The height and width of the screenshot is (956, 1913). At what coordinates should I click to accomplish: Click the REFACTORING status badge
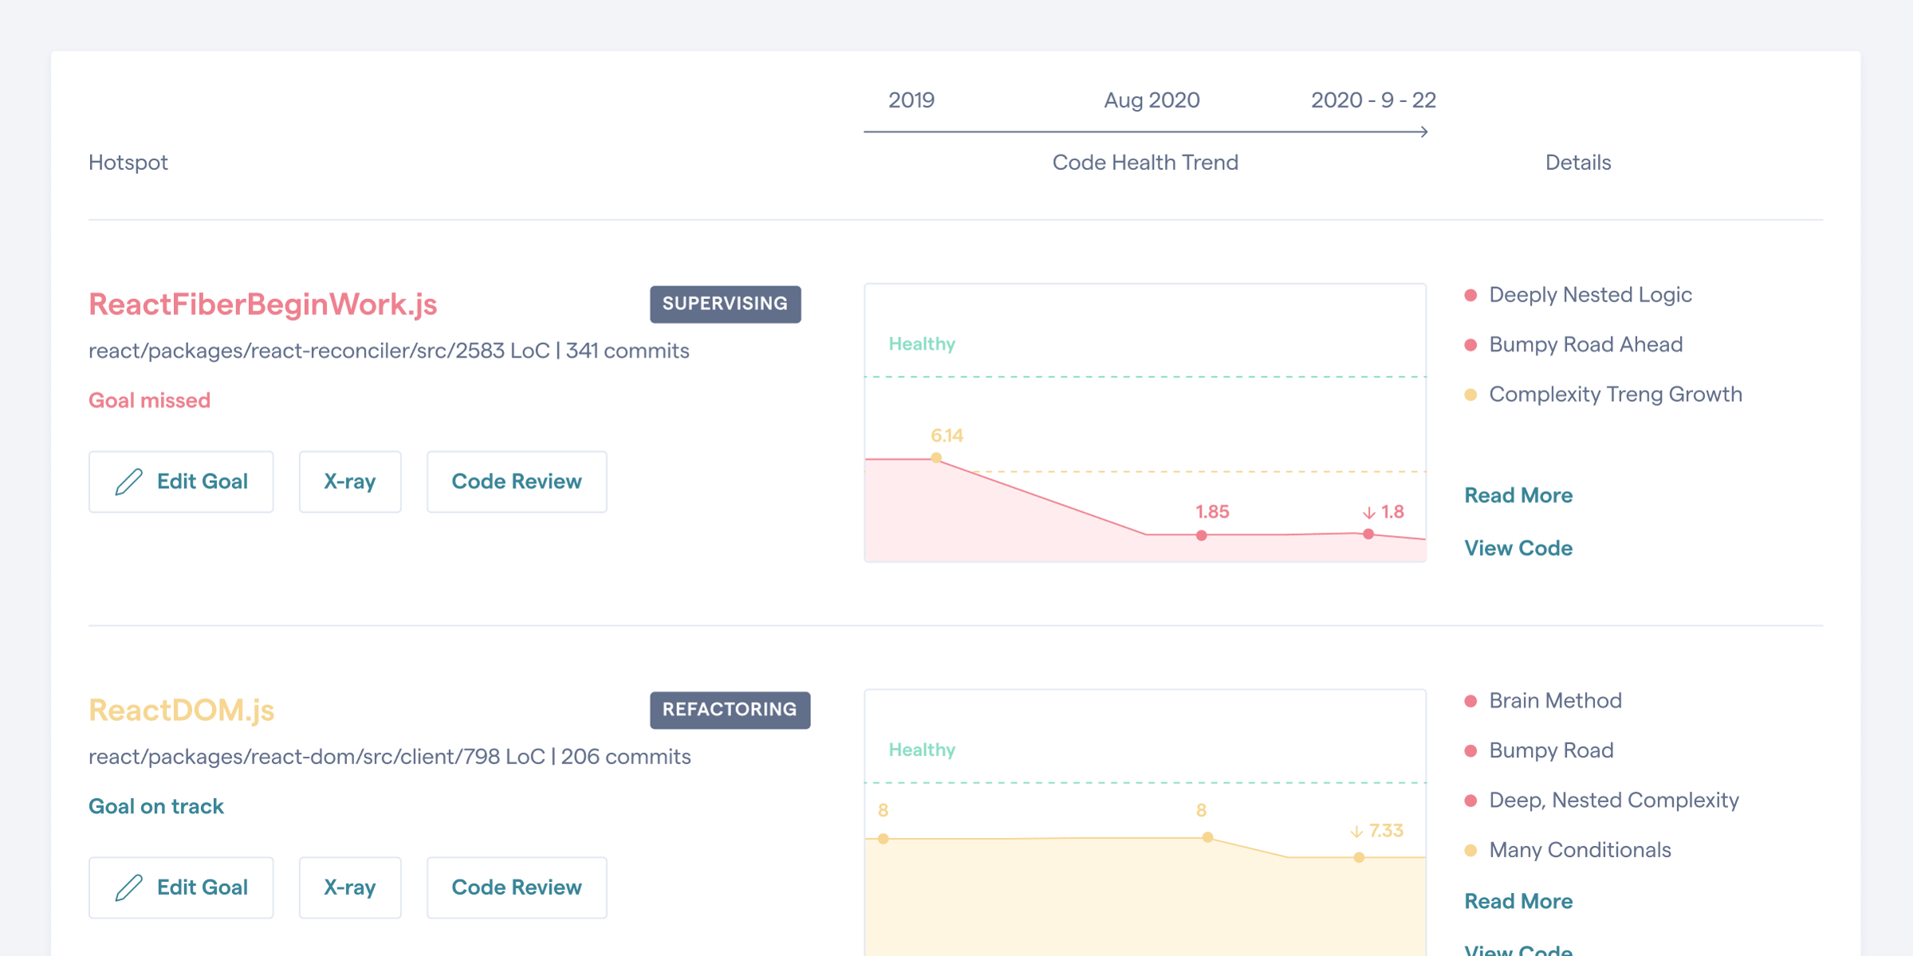[730, 710]
